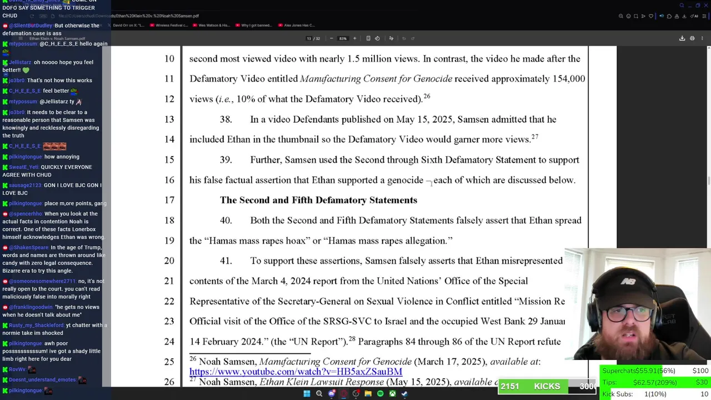This screenshot has width=711, height=400.
Task: Click the KICKS counter overlay bar
Action: click(547, 386)
